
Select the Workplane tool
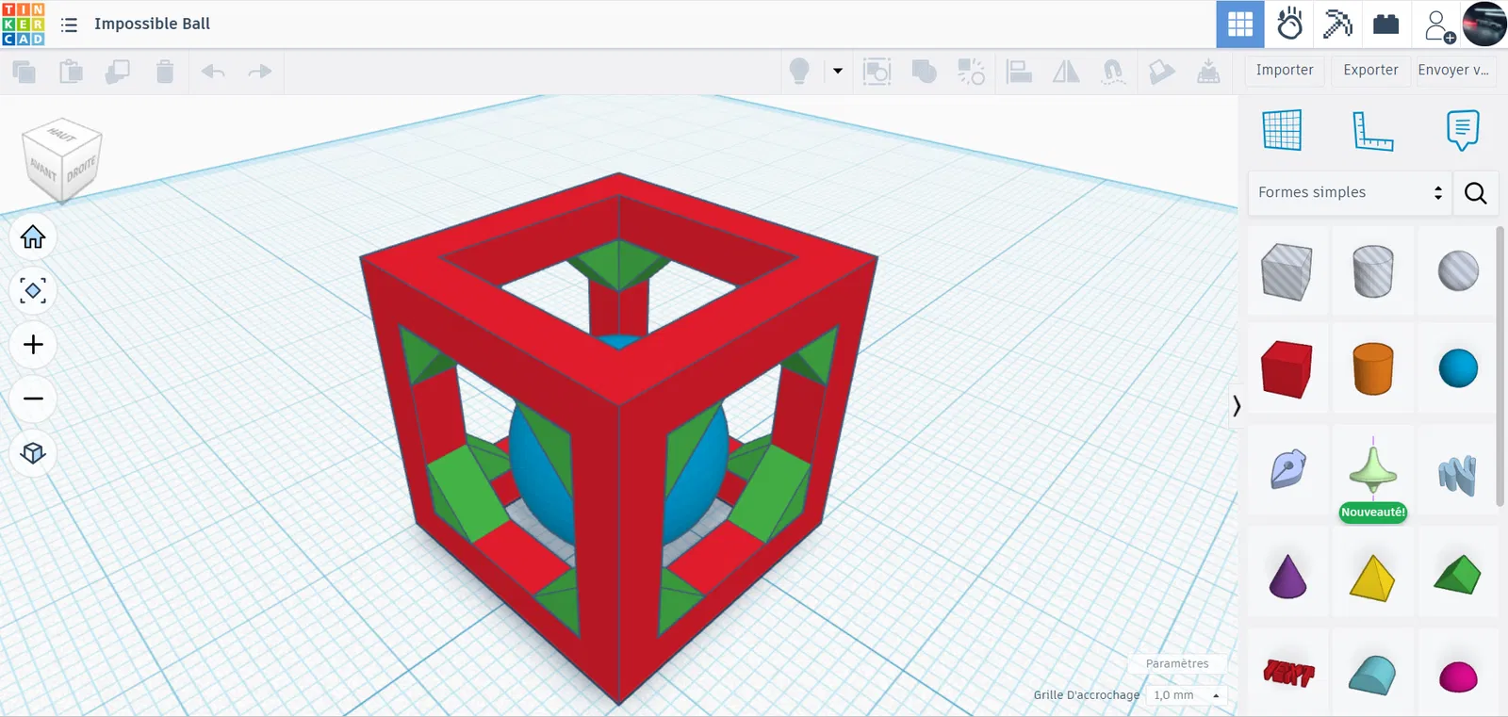pyautogui.click(x=1282, y=130)
